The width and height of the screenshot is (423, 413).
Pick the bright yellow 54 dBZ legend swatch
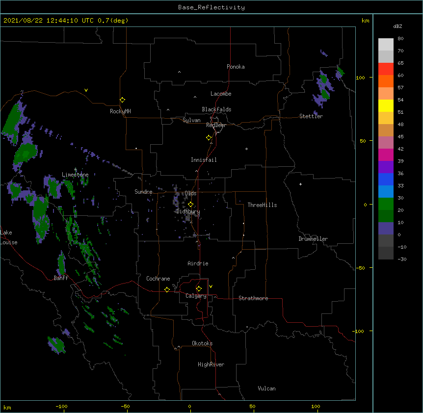(386, 105)
